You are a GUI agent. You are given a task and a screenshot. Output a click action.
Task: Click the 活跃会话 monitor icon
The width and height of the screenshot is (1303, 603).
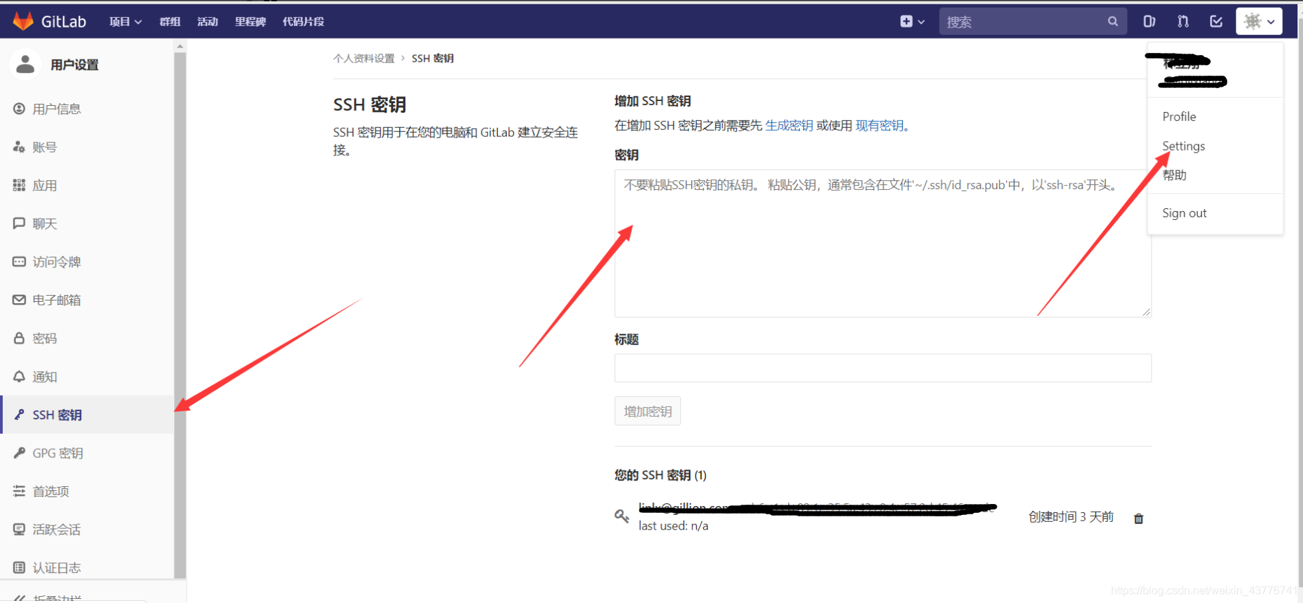click(x=19, y=529)
